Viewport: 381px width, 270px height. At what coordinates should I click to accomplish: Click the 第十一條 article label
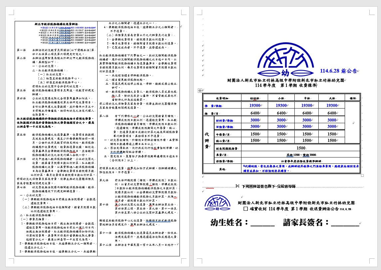click(105, 233)
